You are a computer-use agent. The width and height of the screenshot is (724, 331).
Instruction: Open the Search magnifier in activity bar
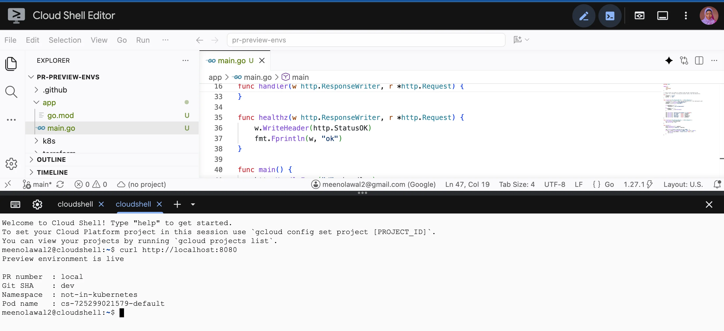[11, 92]
